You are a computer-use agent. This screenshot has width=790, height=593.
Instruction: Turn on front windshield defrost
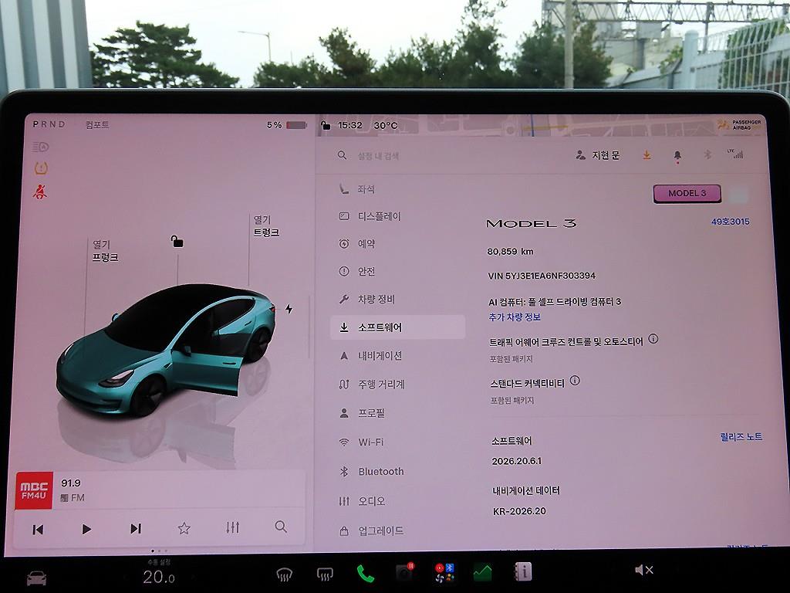[x=285, y=574]
